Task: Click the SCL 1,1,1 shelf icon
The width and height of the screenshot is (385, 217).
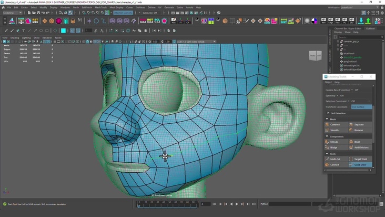Action: click(157, 21)
